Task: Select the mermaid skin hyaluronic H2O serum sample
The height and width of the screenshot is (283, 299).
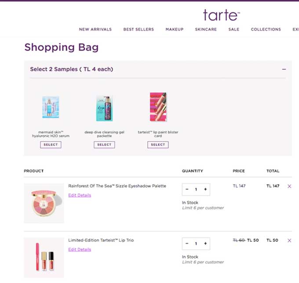Action: click(x=51, y=145)
